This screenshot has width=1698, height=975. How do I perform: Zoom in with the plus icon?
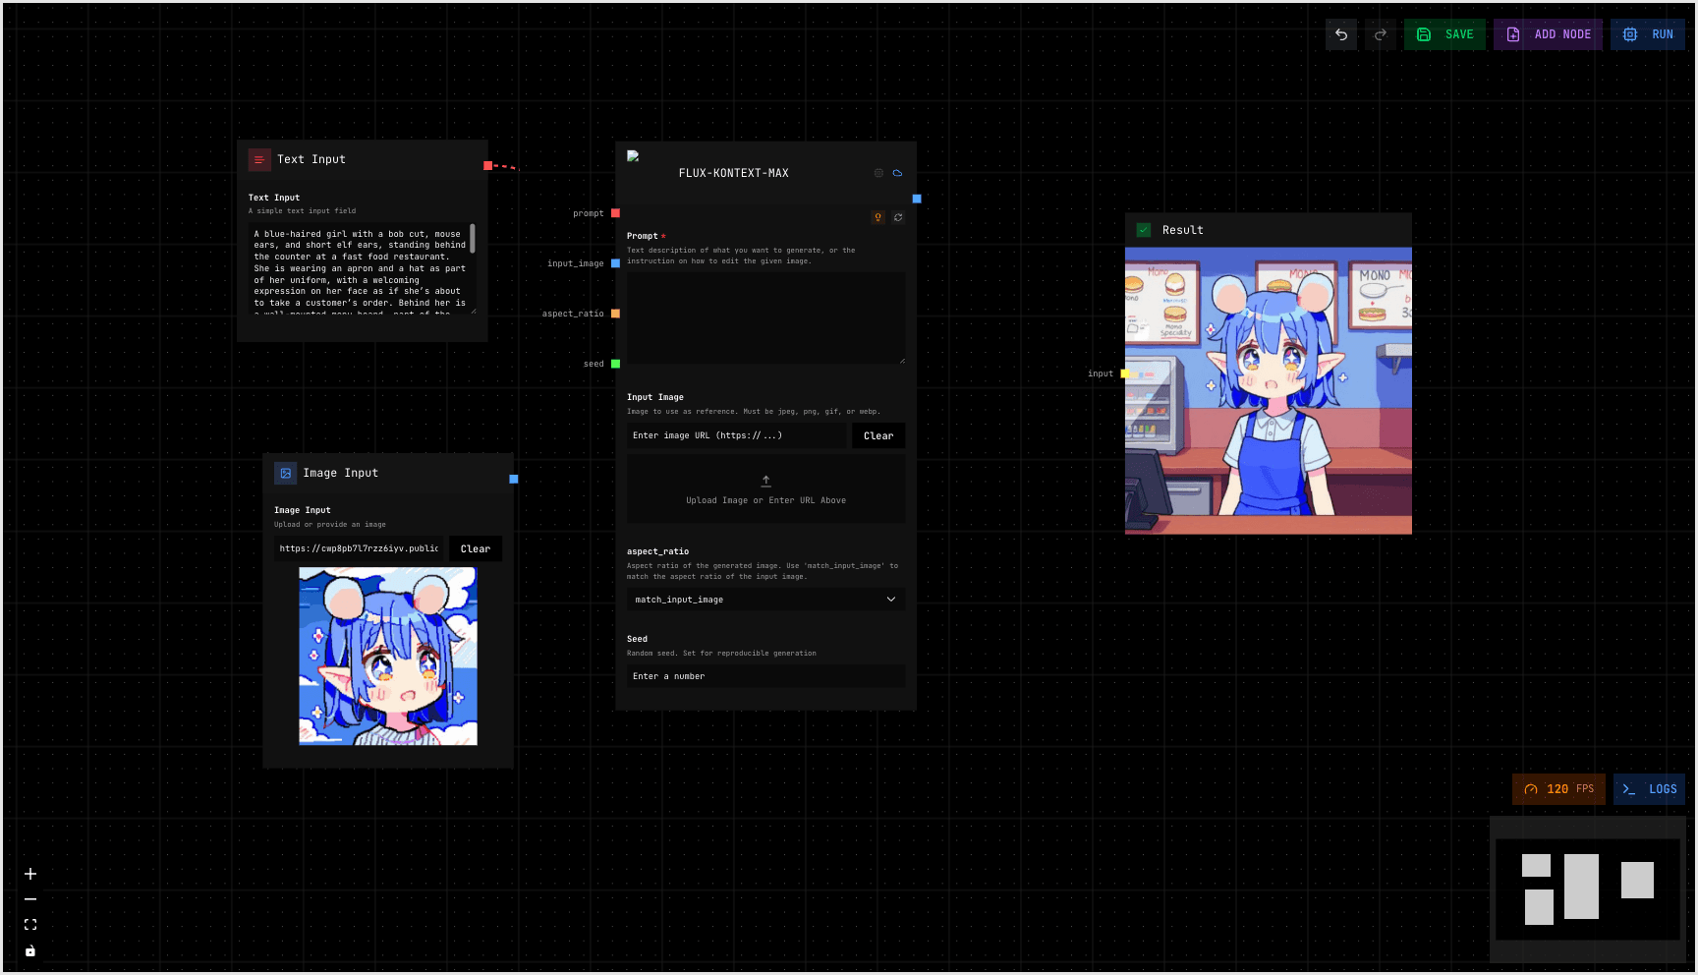[x=30, y=874]
